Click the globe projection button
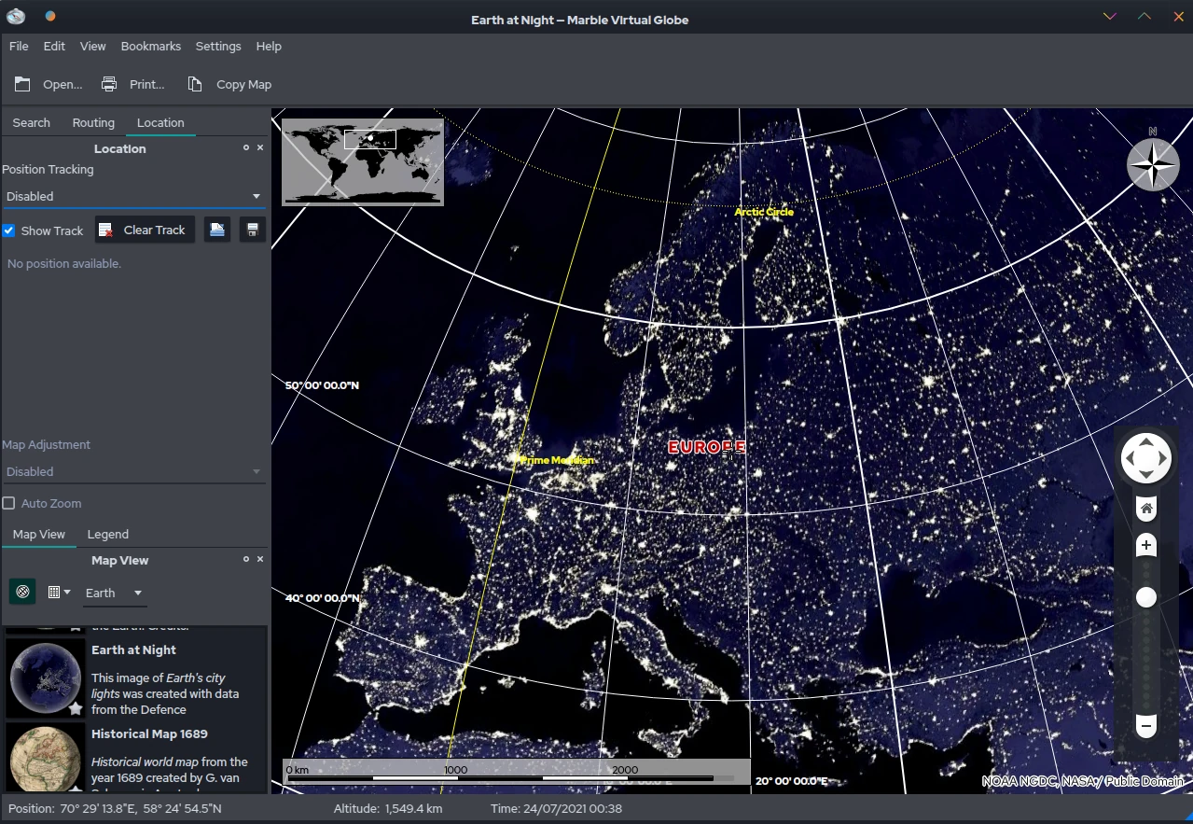Screen dimensions: 1193x824 click(x=22, y=592)
